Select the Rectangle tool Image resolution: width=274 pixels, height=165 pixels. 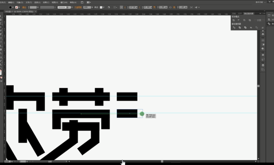(1, 27)
